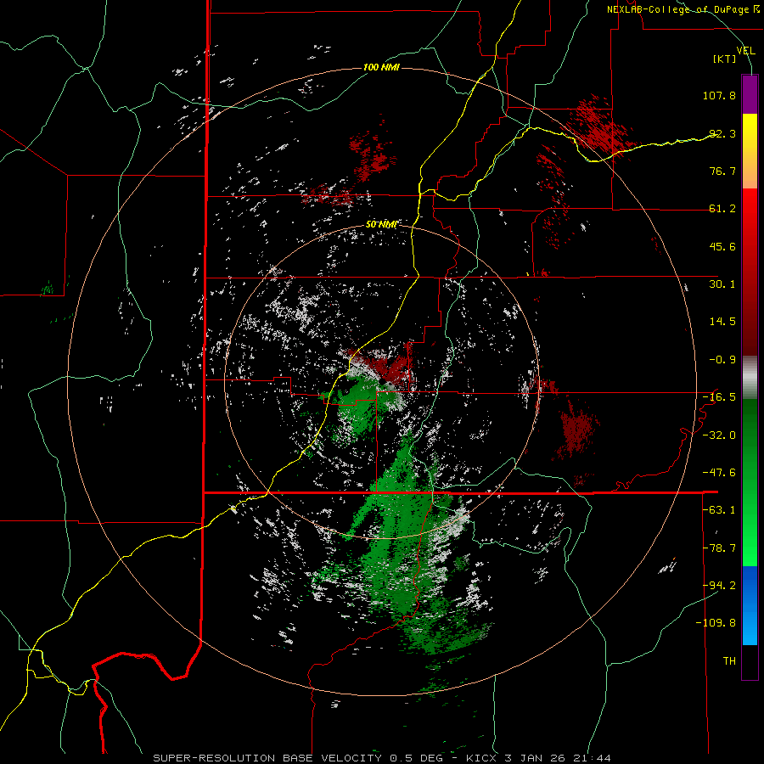Click the yellow-orange segment of the color bar
Viewport: 764px width, 764px height.
pyautogui.click(x=750, y=151)
